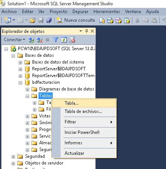Open the Filtrar submenu
The height and width of the screenshot is (169, 166).
point(84,122)
